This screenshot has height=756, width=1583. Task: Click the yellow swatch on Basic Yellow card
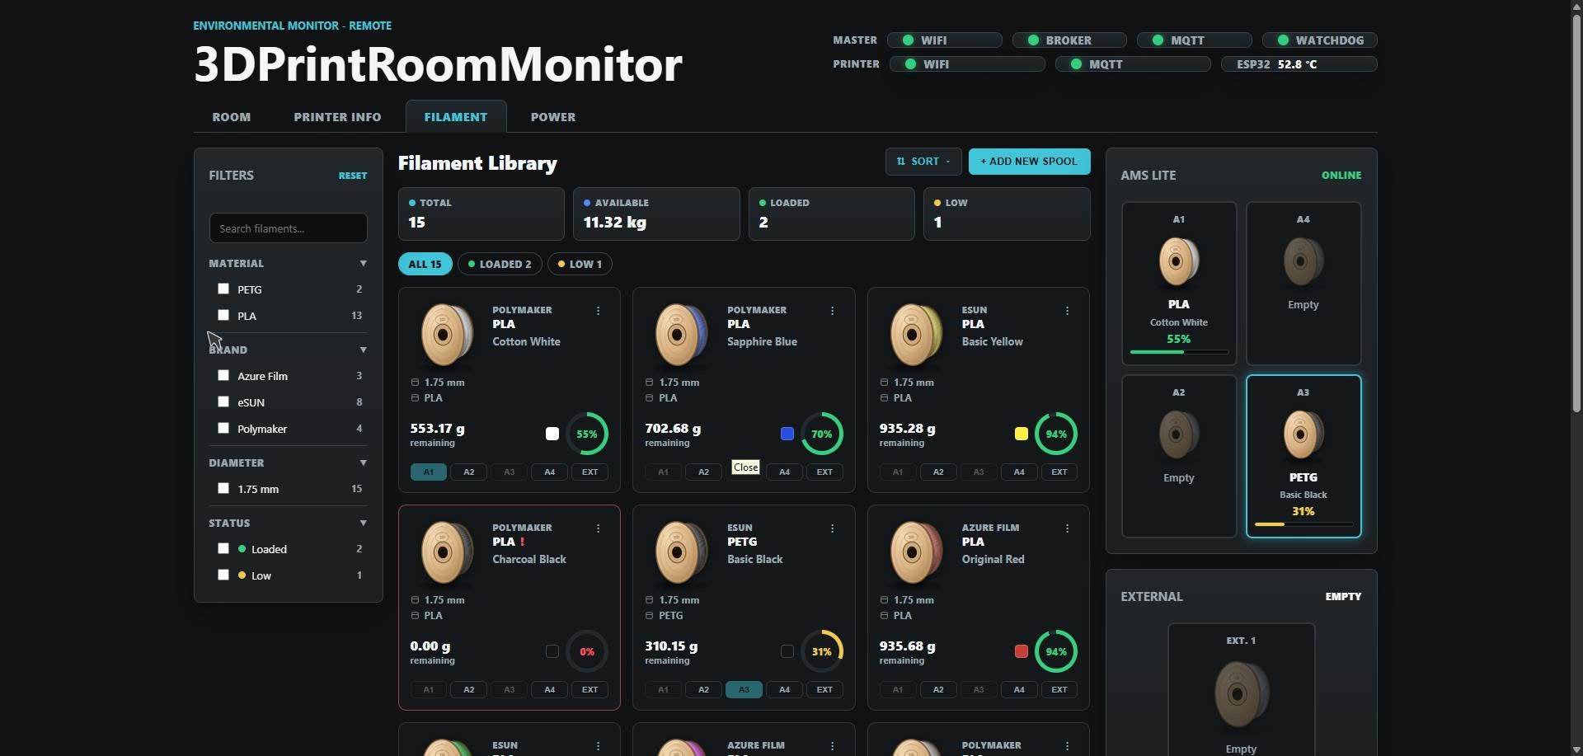1022,434
